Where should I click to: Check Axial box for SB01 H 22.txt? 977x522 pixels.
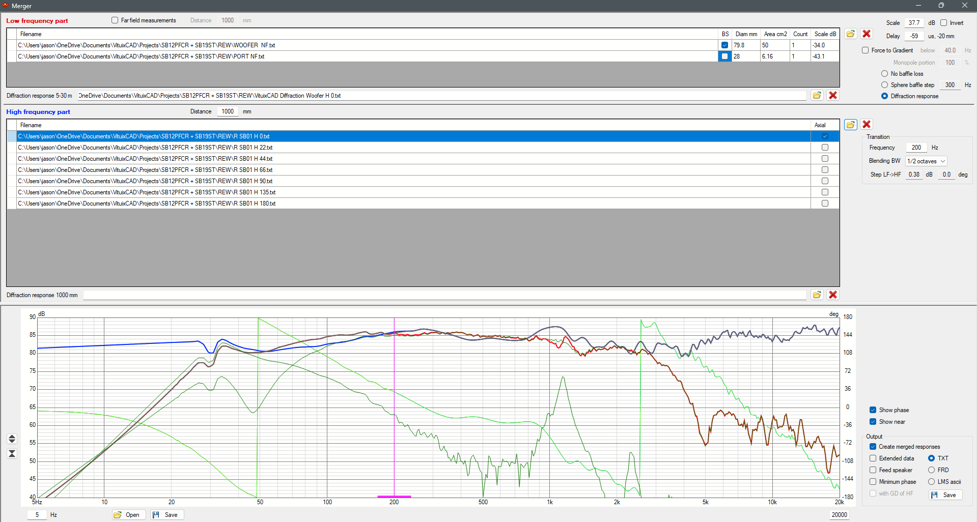pos(825,148)
